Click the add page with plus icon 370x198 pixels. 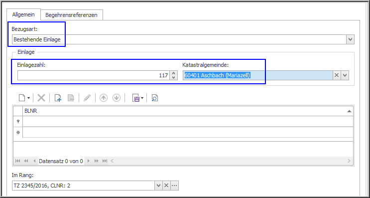(58, 98)
